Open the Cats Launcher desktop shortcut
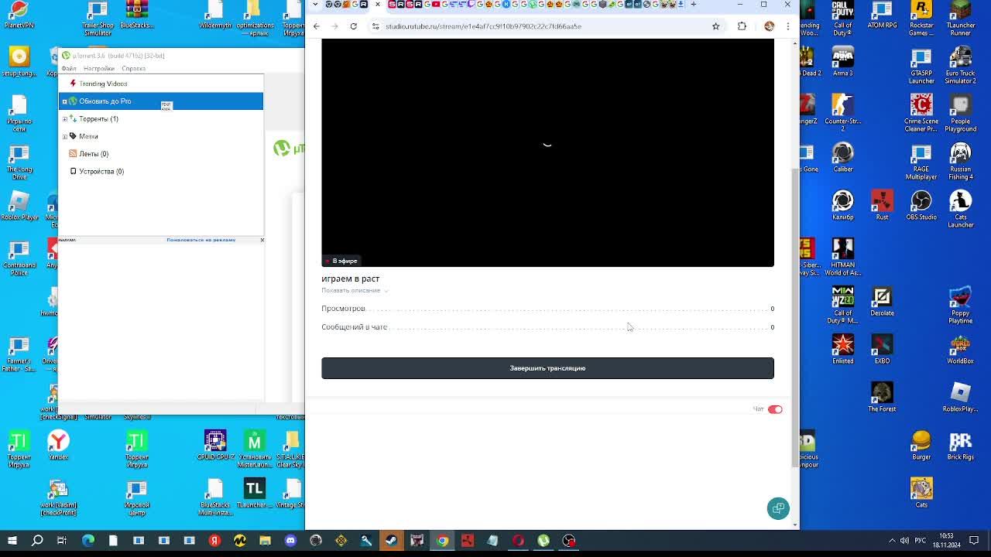Screen dimensions: 991x557 click(961, 208)
